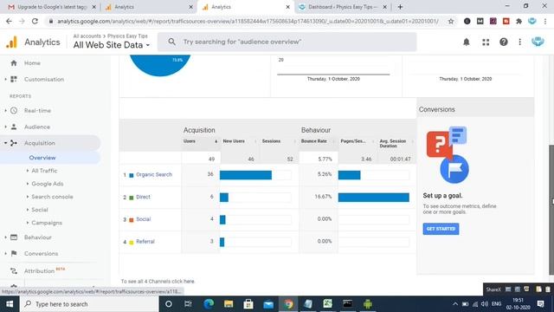Click the orange Social color square
The width and height of the screenshot is (554, 312).
tap(132, 219)
